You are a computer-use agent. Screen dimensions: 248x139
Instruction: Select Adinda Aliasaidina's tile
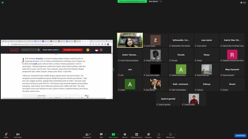(x=181, y=69)
